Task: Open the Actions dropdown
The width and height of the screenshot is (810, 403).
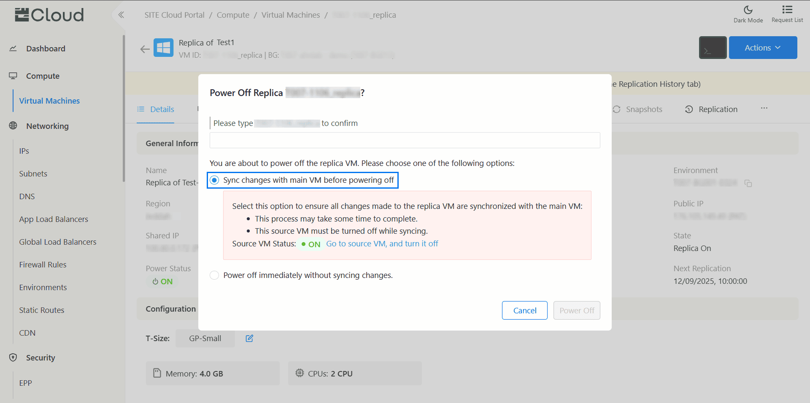Action: click(x=762, y=48)
